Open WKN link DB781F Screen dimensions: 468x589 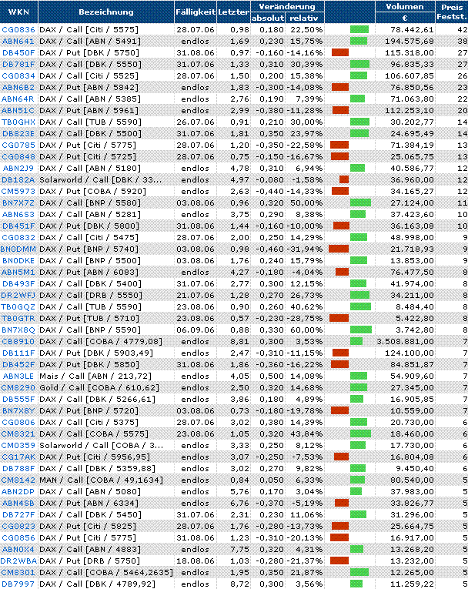click(x=18, y=64)
